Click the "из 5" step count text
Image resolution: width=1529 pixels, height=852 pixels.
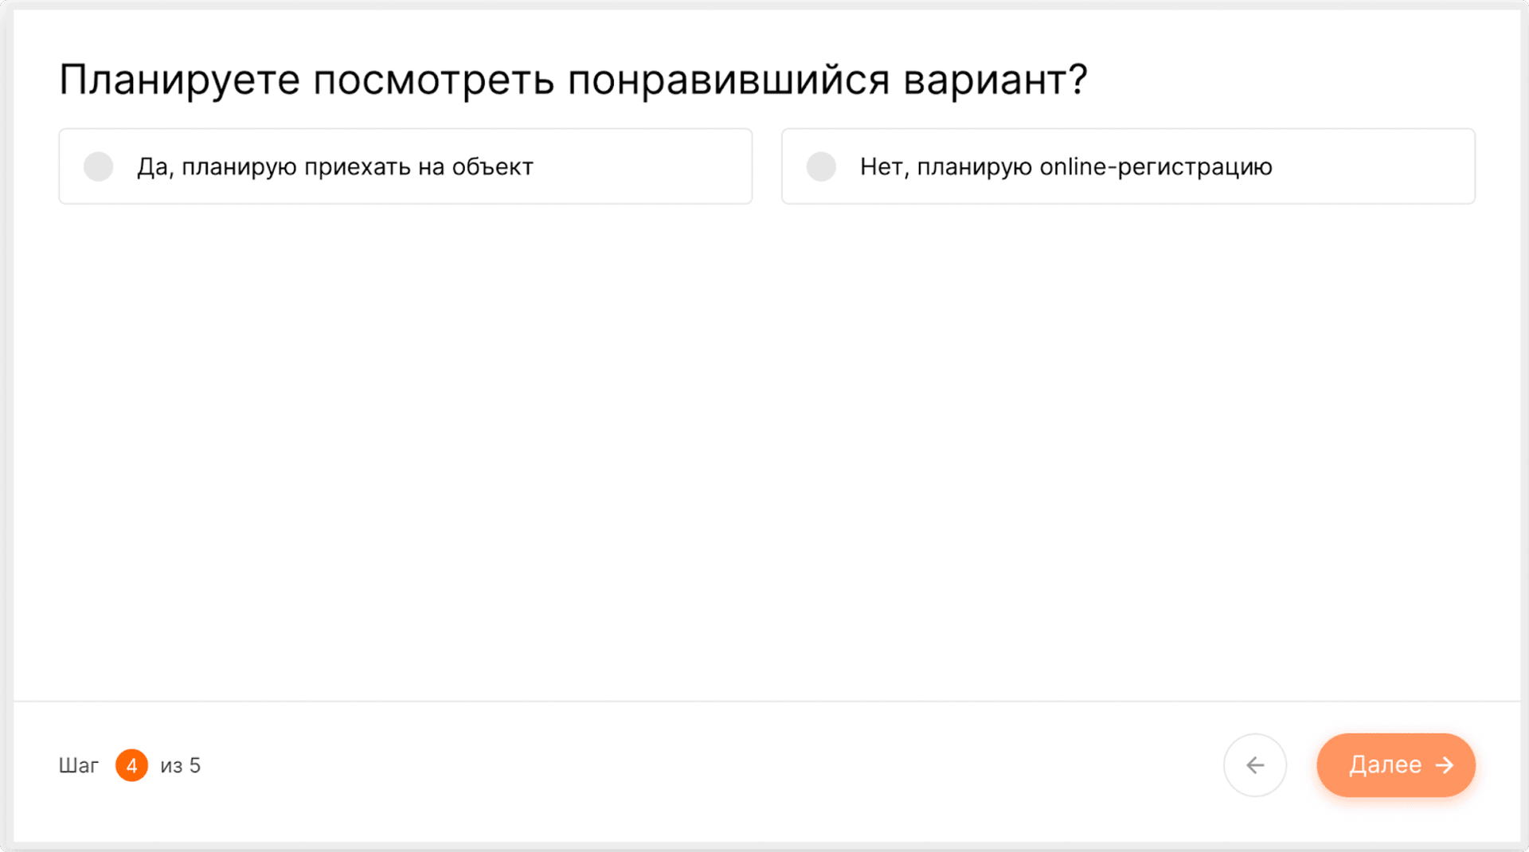(180, 766)
